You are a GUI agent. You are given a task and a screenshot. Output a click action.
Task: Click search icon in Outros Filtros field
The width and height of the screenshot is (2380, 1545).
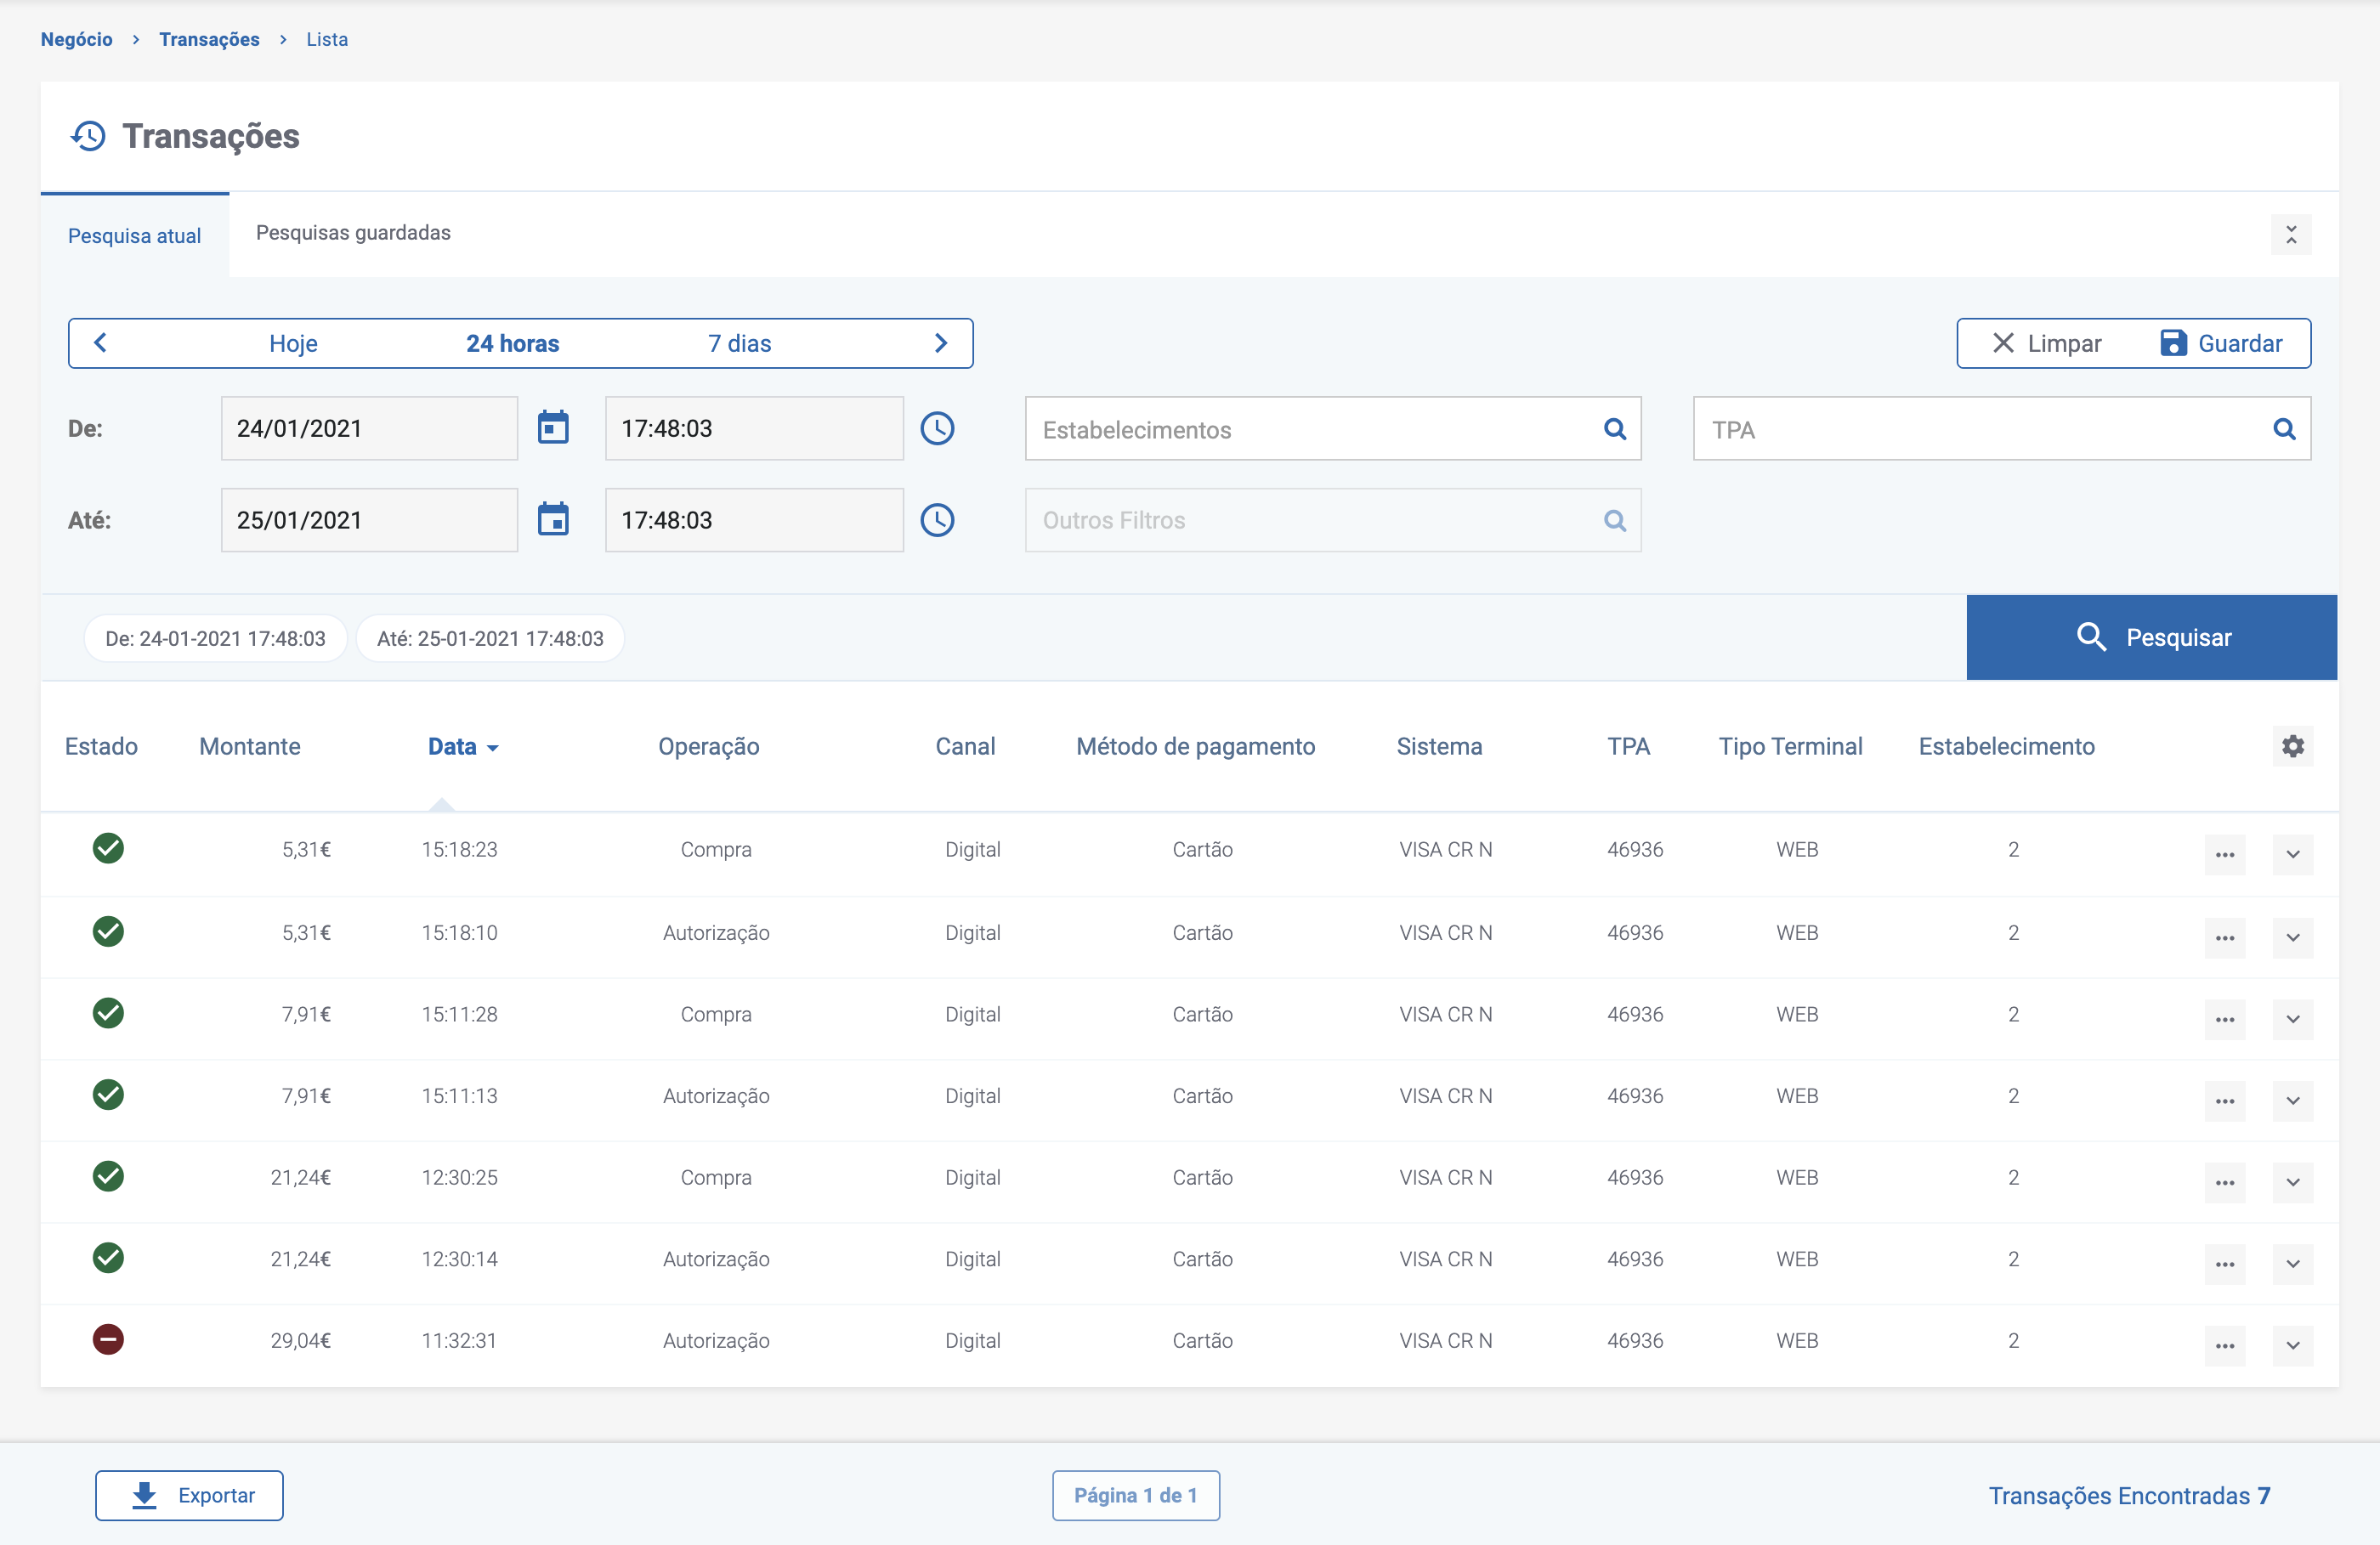[1614, 520]
